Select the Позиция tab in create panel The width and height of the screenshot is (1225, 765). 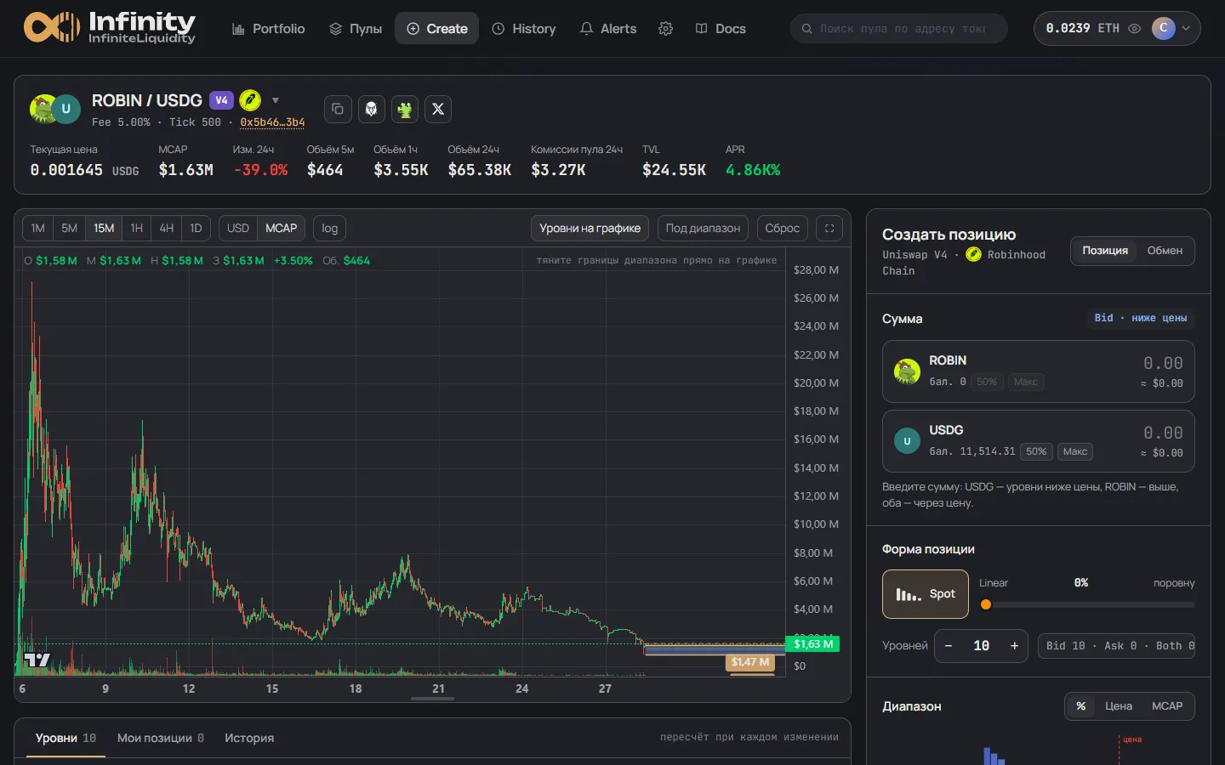click(1105, 251)
